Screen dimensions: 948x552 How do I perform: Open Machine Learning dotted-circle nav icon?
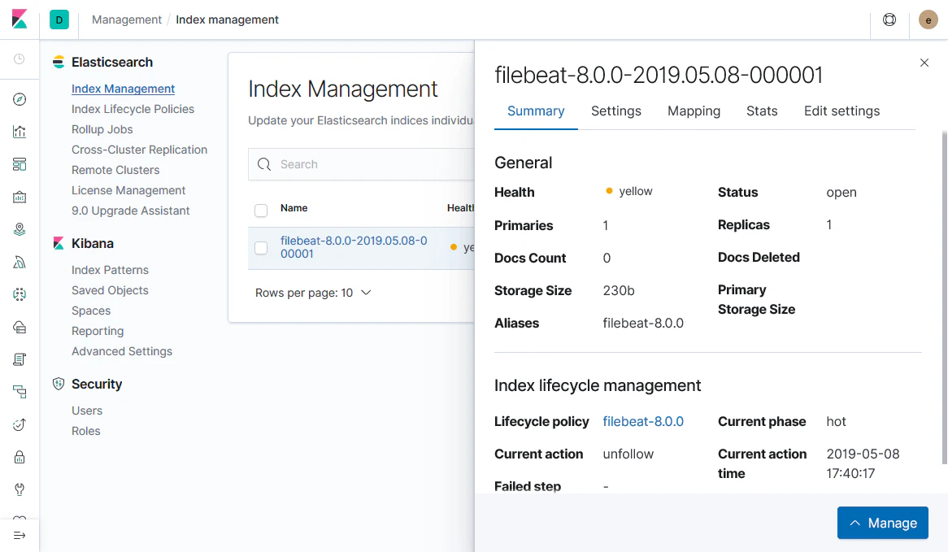pyautogui.click(x=20, y=294)
